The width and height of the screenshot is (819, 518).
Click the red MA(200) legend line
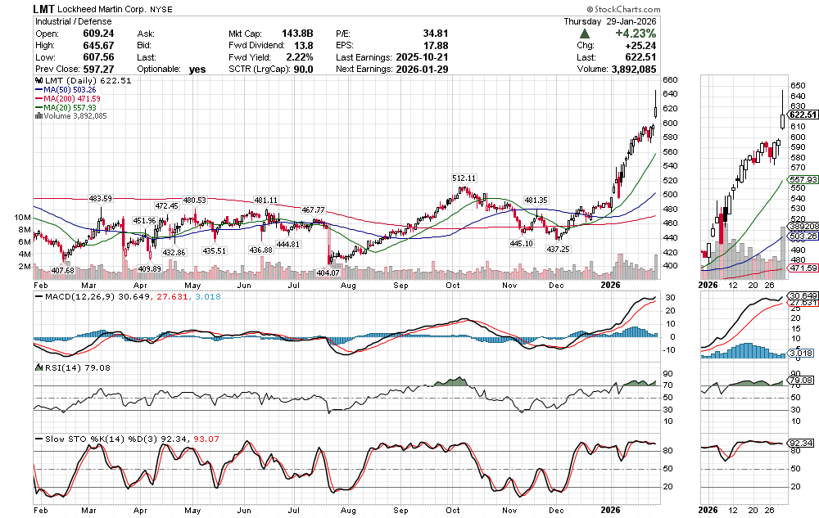(39, 99)
